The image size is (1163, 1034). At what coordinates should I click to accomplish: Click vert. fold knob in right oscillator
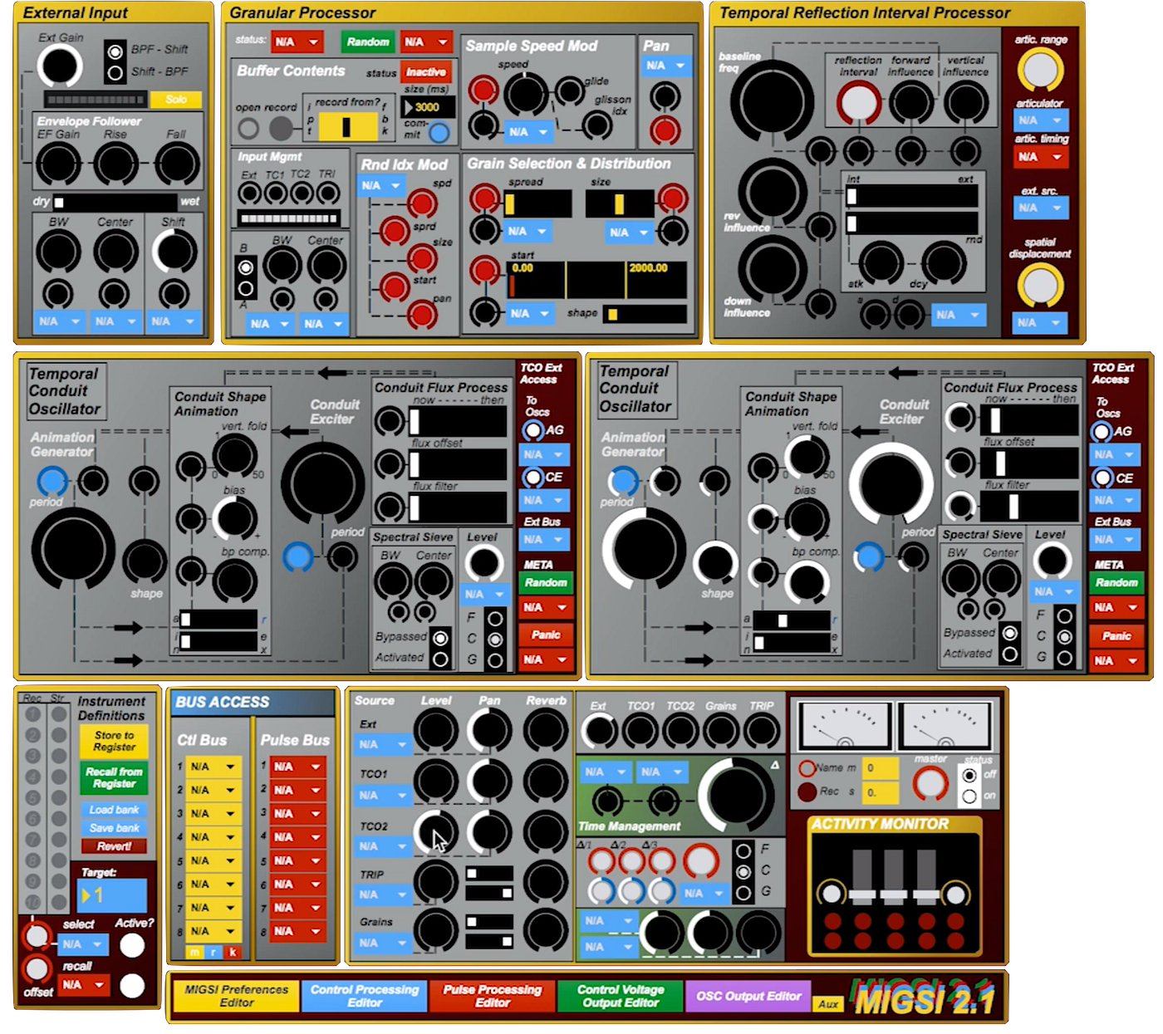[x=805, y=457]
